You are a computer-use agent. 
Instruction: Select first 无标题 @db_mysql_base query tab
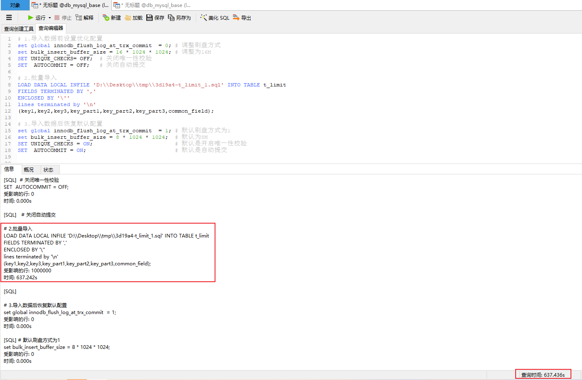(70, 5)
